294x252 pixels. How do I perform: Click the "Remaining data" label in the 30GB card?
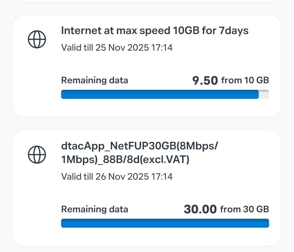point(94,209)
